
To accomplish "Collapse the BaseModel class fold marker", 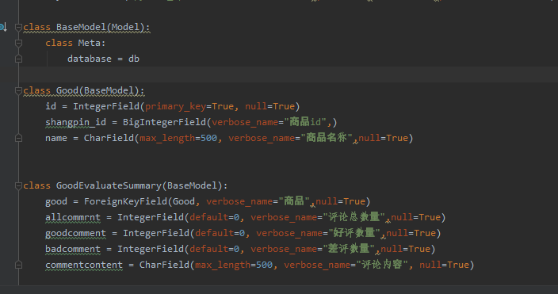I will pyautogui.click(x=18, y=27).
